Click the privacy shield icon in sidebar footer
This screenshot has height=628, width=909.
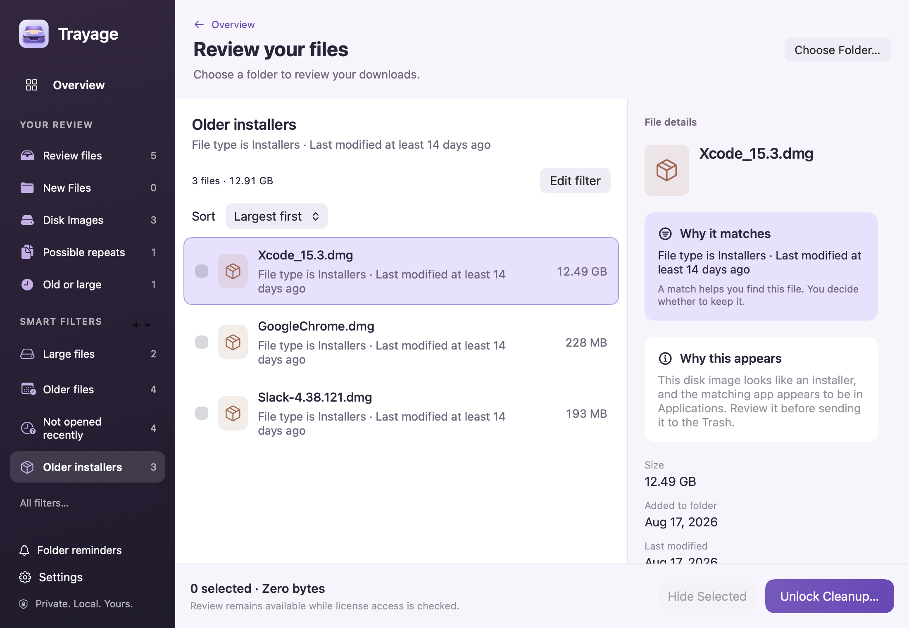24,604
